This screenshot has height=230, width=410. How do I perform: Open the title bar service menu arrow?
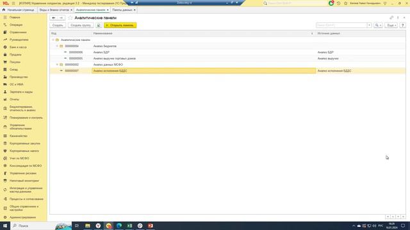[385, 3]
